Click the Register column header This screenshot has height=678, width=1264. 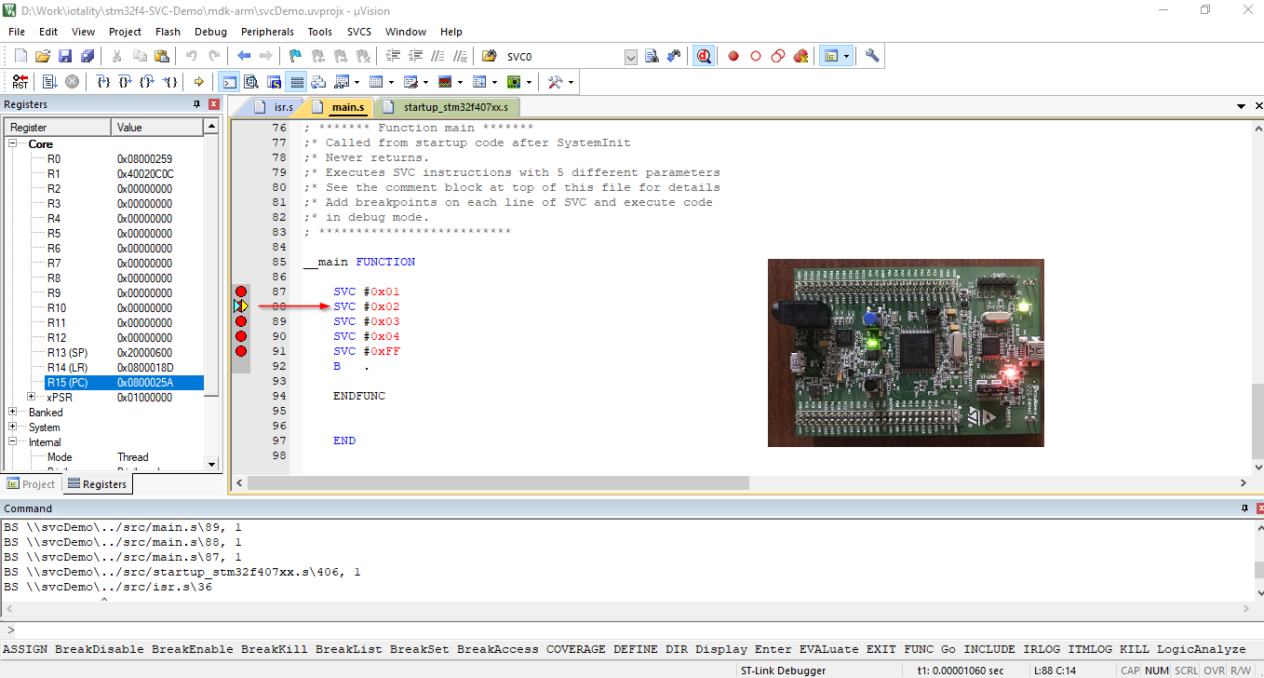tap(58, 127)
